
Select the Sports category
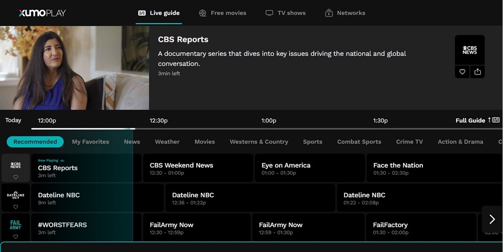coord(312,142)
